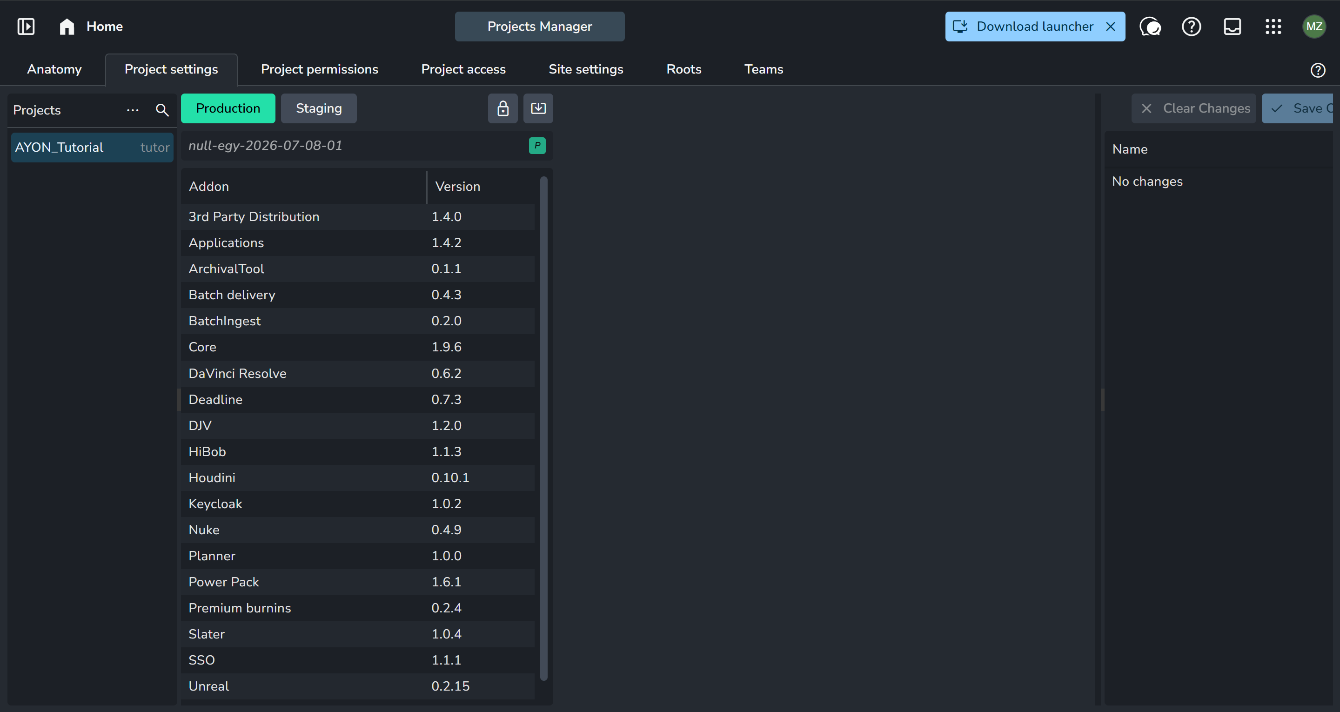
Task: Open the MZ user avatar menu
Action: [x=1314, y=27]
